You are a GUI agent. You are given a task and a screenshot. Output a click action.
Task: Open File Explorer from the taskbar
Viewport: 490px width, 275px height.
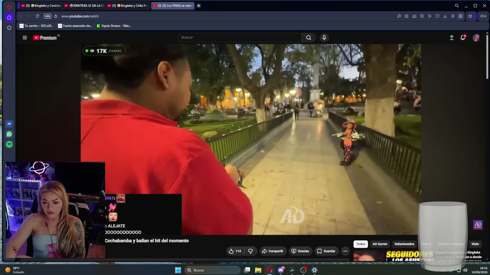pos(258,270)
